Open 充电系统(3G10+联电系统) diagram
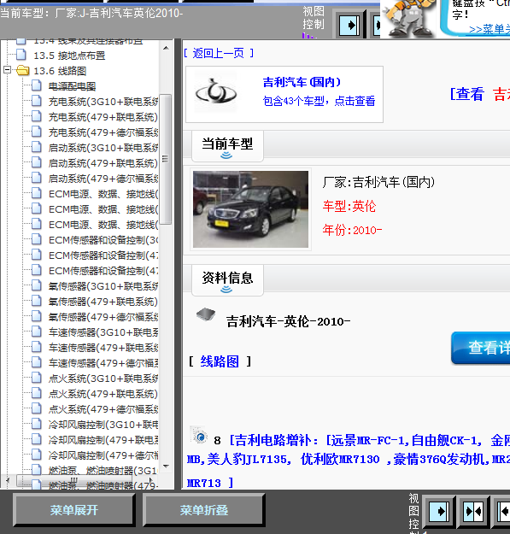Screen dimensions: 510x534 pos(103,102)
